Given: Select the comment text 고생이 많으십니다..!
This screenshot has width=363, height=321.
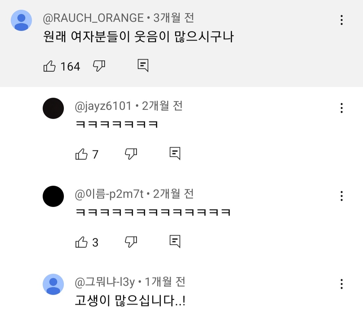Looking at the screenshot, I should 130,301.
